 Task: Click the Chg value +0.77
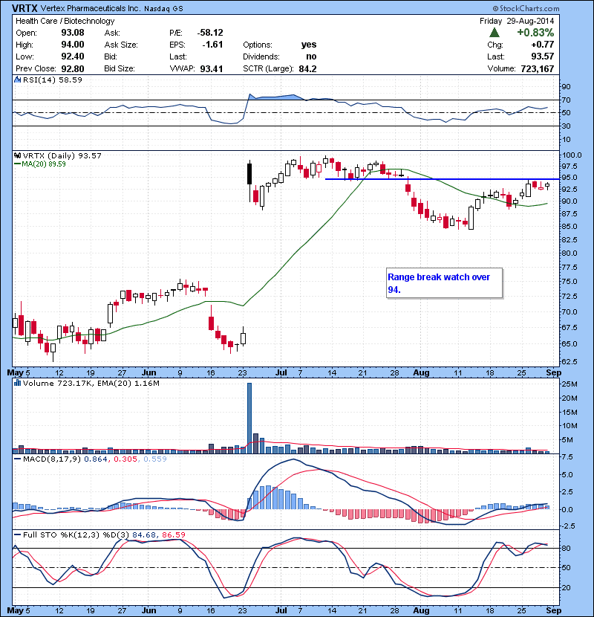click(542, 45)
